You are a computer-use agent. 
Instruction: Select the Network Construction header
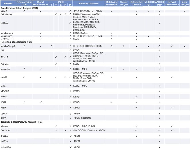pos(172,3)
